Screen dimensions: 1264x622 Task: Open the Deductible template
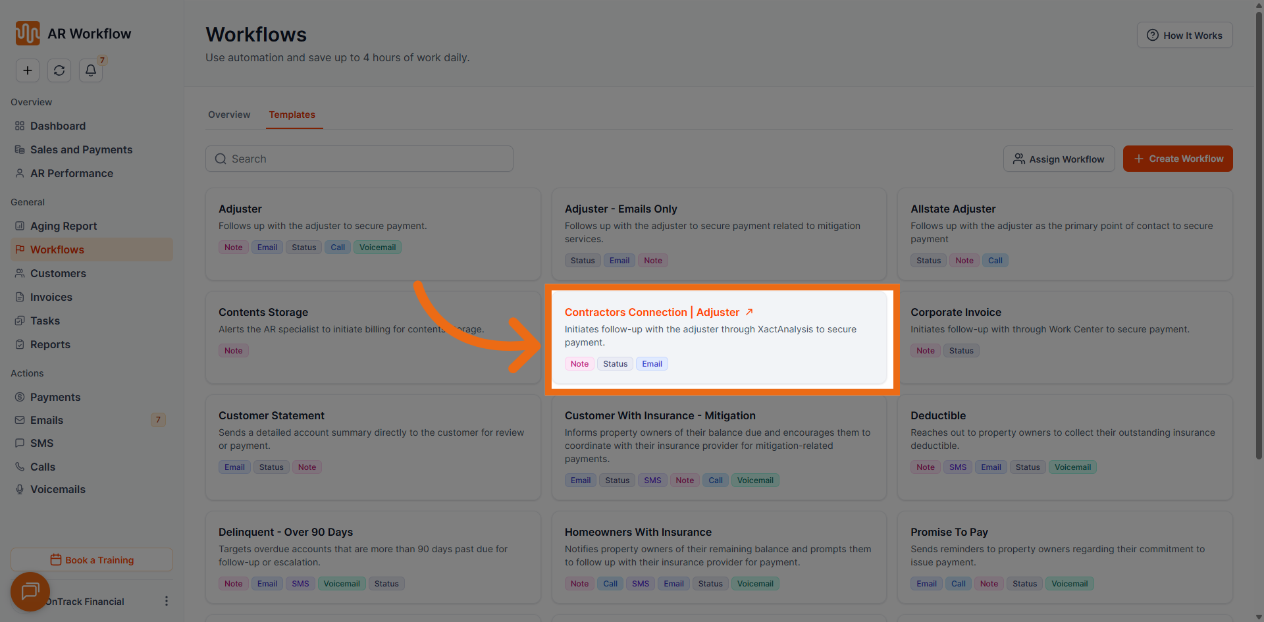1065,448
